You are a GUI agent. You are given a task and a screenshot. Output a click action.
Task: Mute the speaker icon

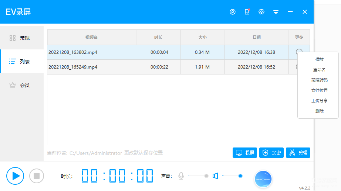coord(215,176)
